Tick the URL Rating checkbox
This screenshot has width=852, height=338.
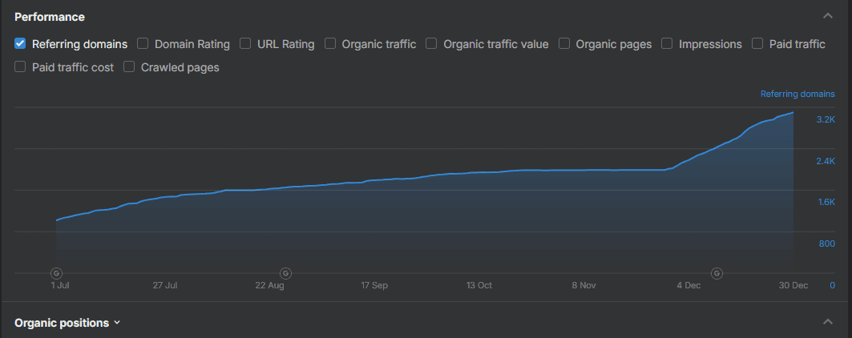point(245,44)
